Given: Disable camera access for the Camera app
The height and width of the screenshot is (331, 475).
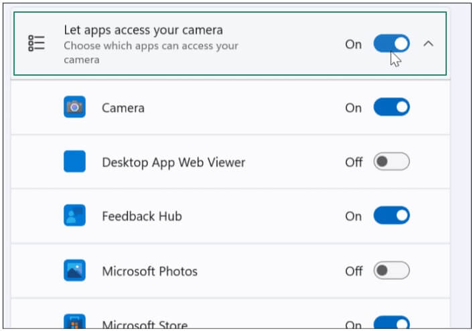Looking at the screenshot, I should 391,107.
